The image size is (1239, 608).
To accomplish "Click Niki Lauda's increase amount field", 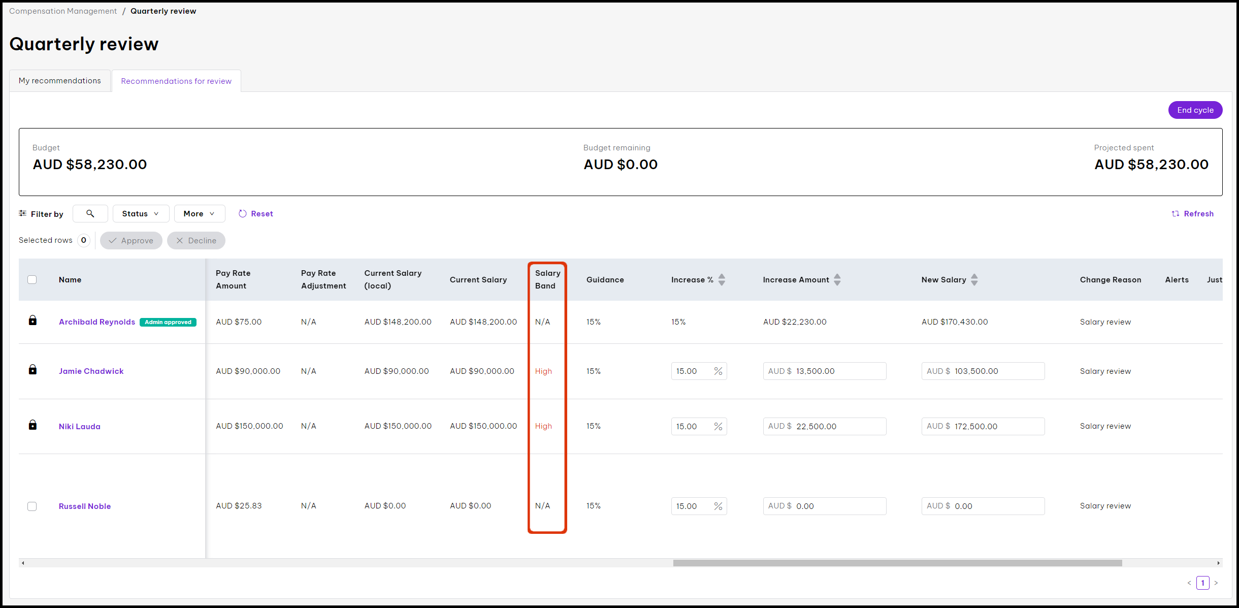I will coord(825,427).
